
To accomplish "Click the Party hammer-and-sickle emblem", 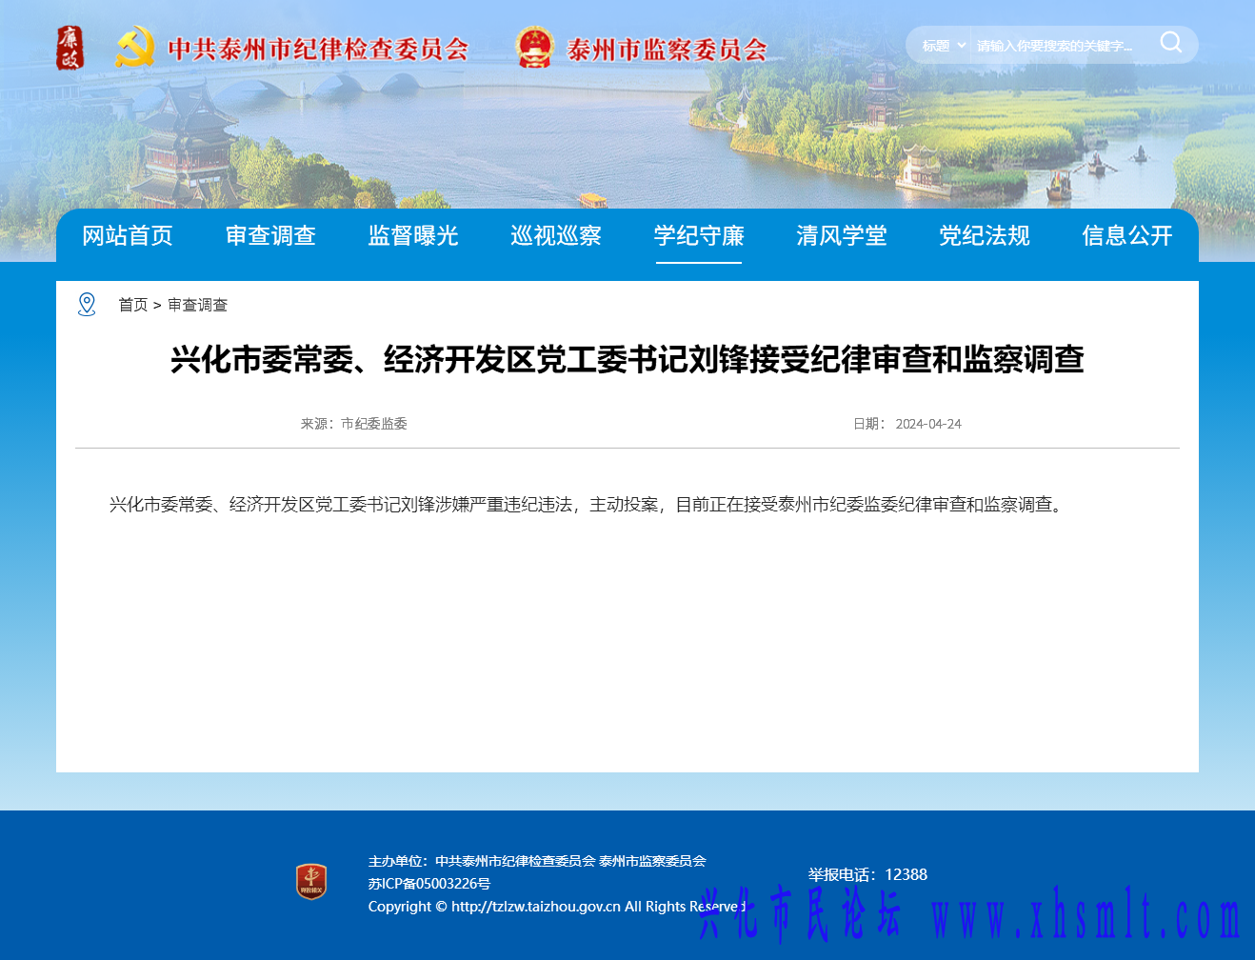I will 135,47.
